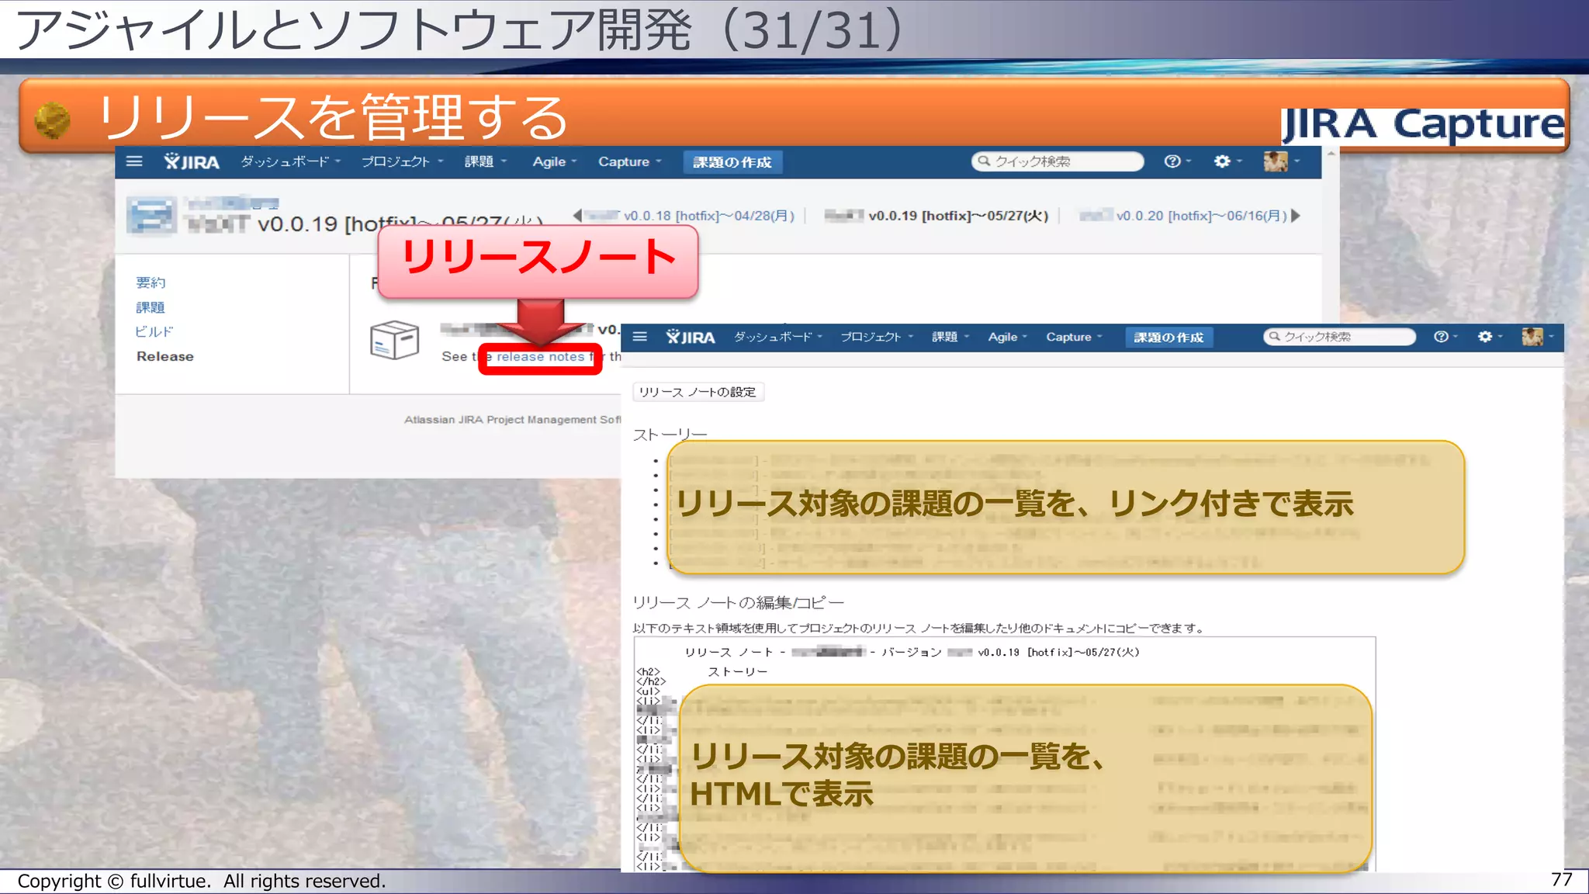
Task: Click the project avatar icon beside version title
Action: click(x=151, y=215)
